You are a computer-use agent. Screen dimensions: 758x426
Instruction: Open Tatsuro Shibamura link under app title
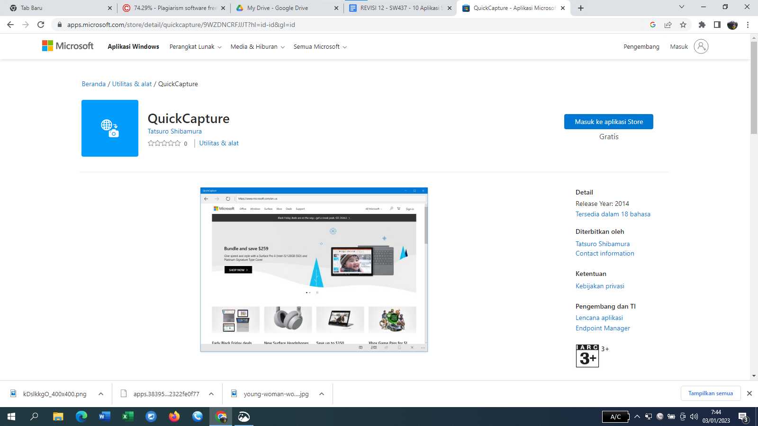click(x=174, y=131)
